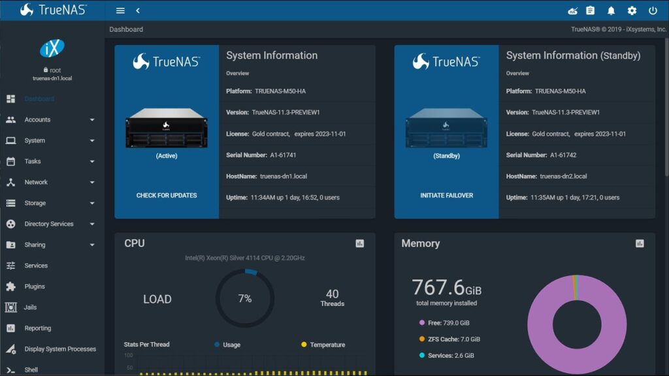Click the iX logo above root user
669x376 pixels.
pos(52,47)
